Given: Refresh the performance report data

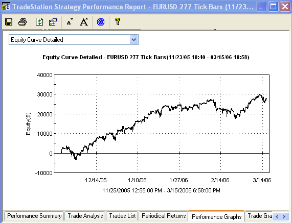Looking at the screenshot, I should 39,22.
